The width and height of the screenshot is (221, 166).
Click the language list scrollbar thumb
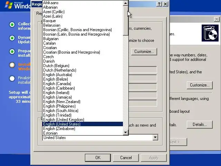125,21
